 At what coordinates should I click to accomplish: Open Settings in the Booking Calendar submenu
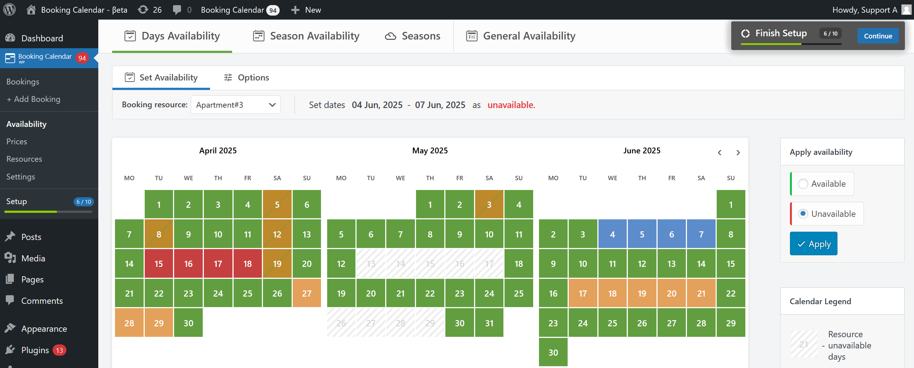[x=21, y=177]
